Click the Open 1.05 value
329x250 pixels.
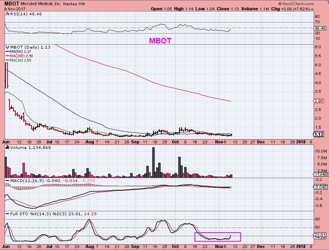[x=161, y=9]
